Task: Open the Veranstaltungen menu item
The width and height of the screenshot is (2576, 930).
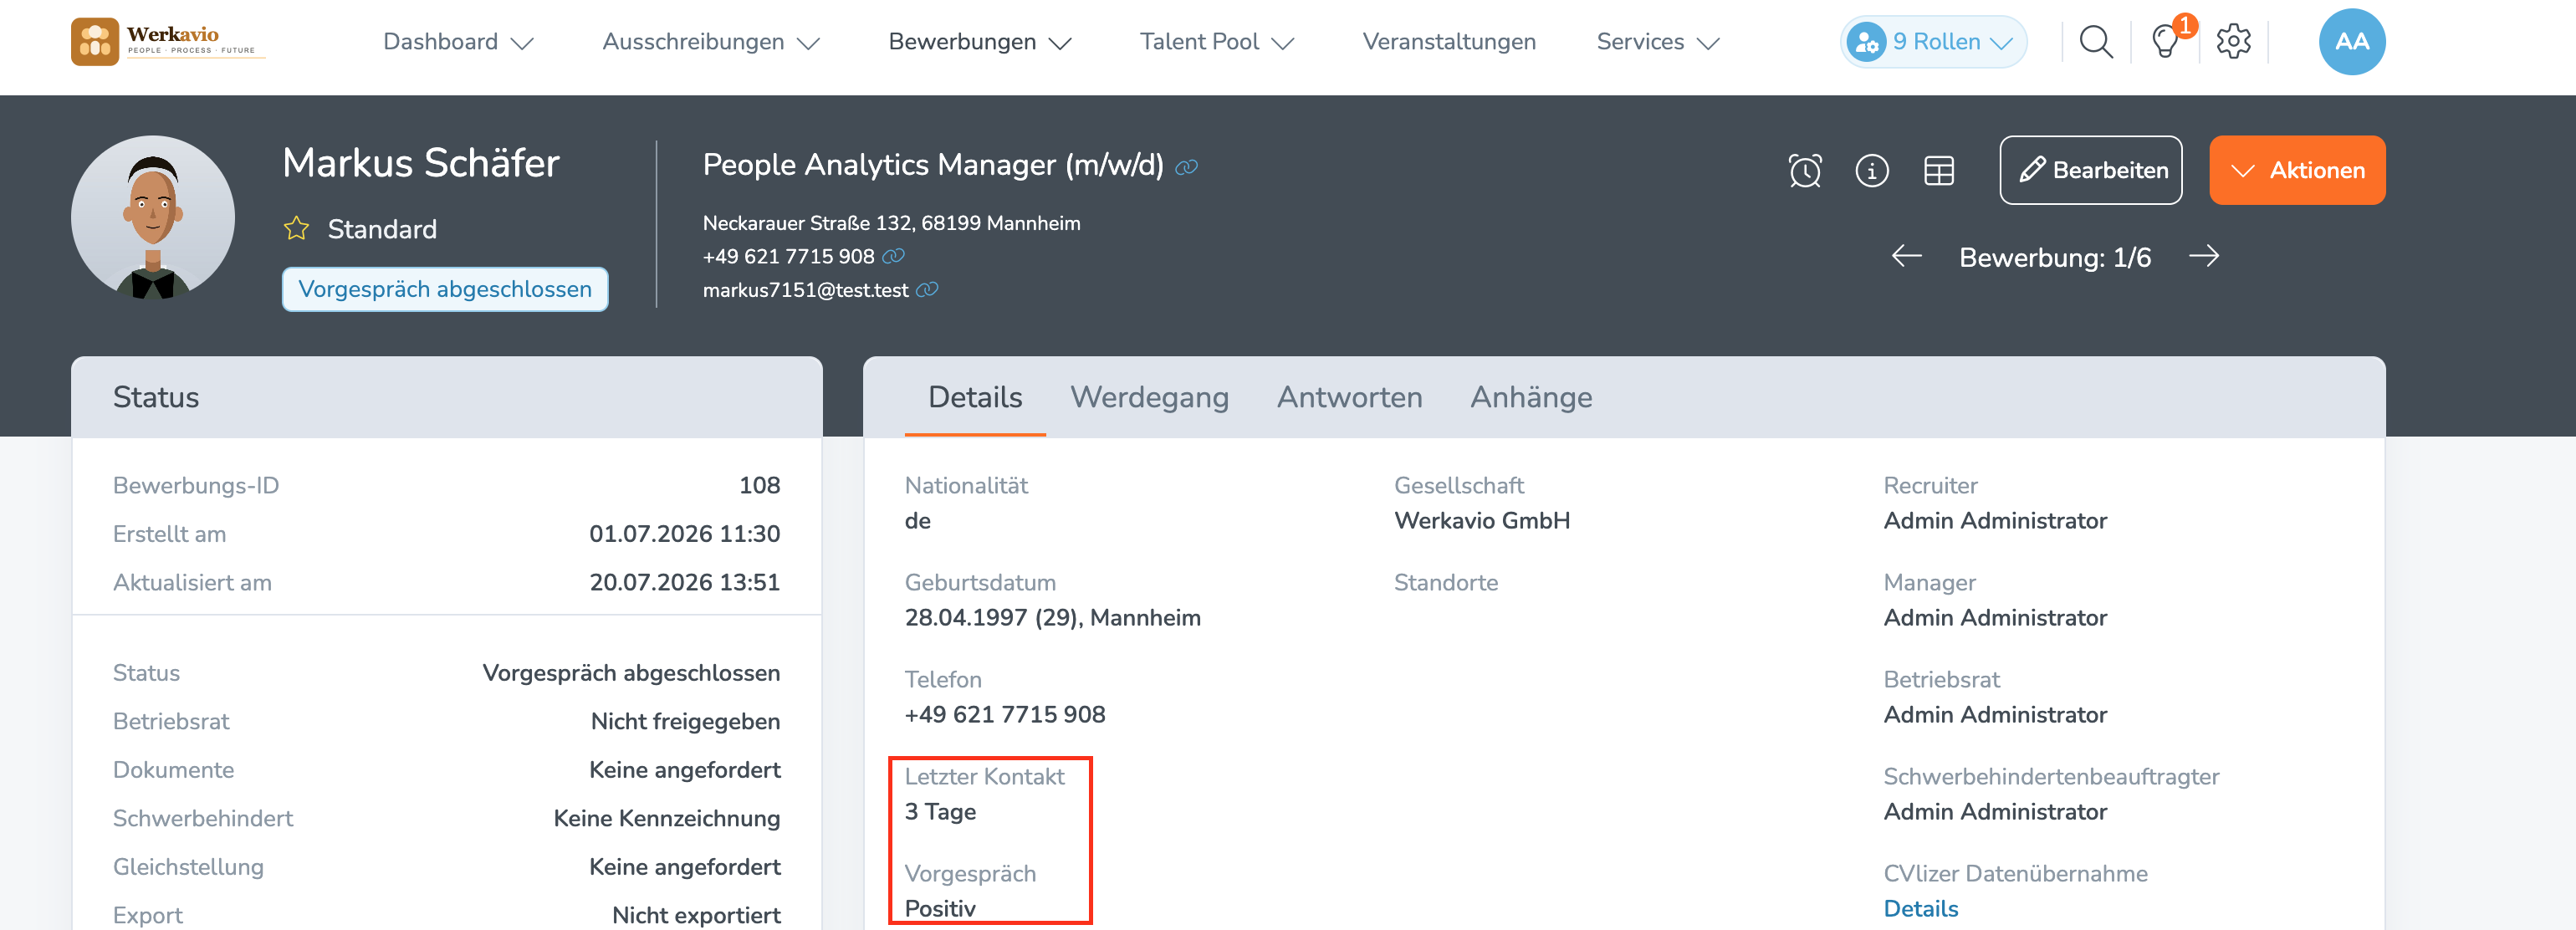Action: coord(1449,42)
